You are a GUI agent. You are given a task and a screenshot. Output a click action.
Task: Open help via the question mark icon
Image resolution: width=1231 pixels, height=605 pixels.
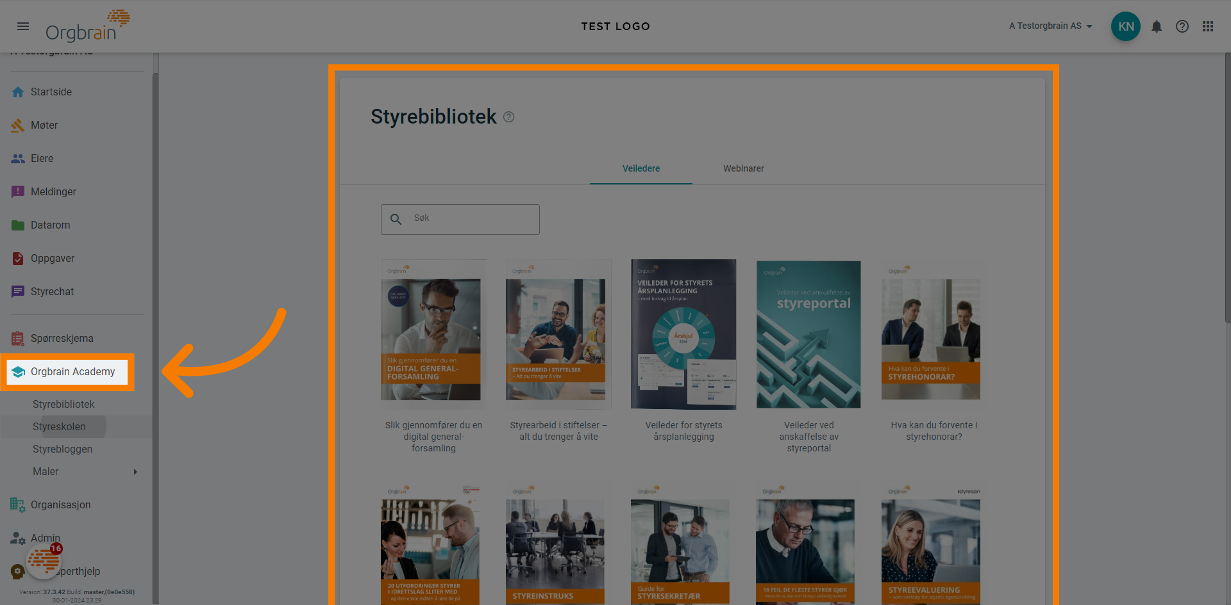pos(1182,26)
